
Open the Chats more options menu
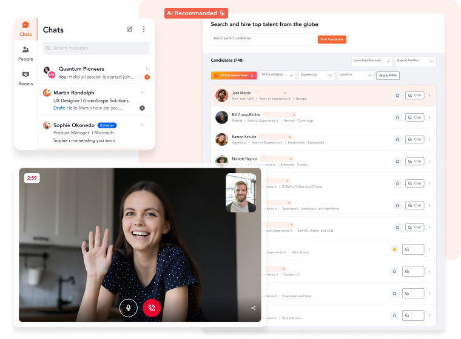[x=144, y=29]
